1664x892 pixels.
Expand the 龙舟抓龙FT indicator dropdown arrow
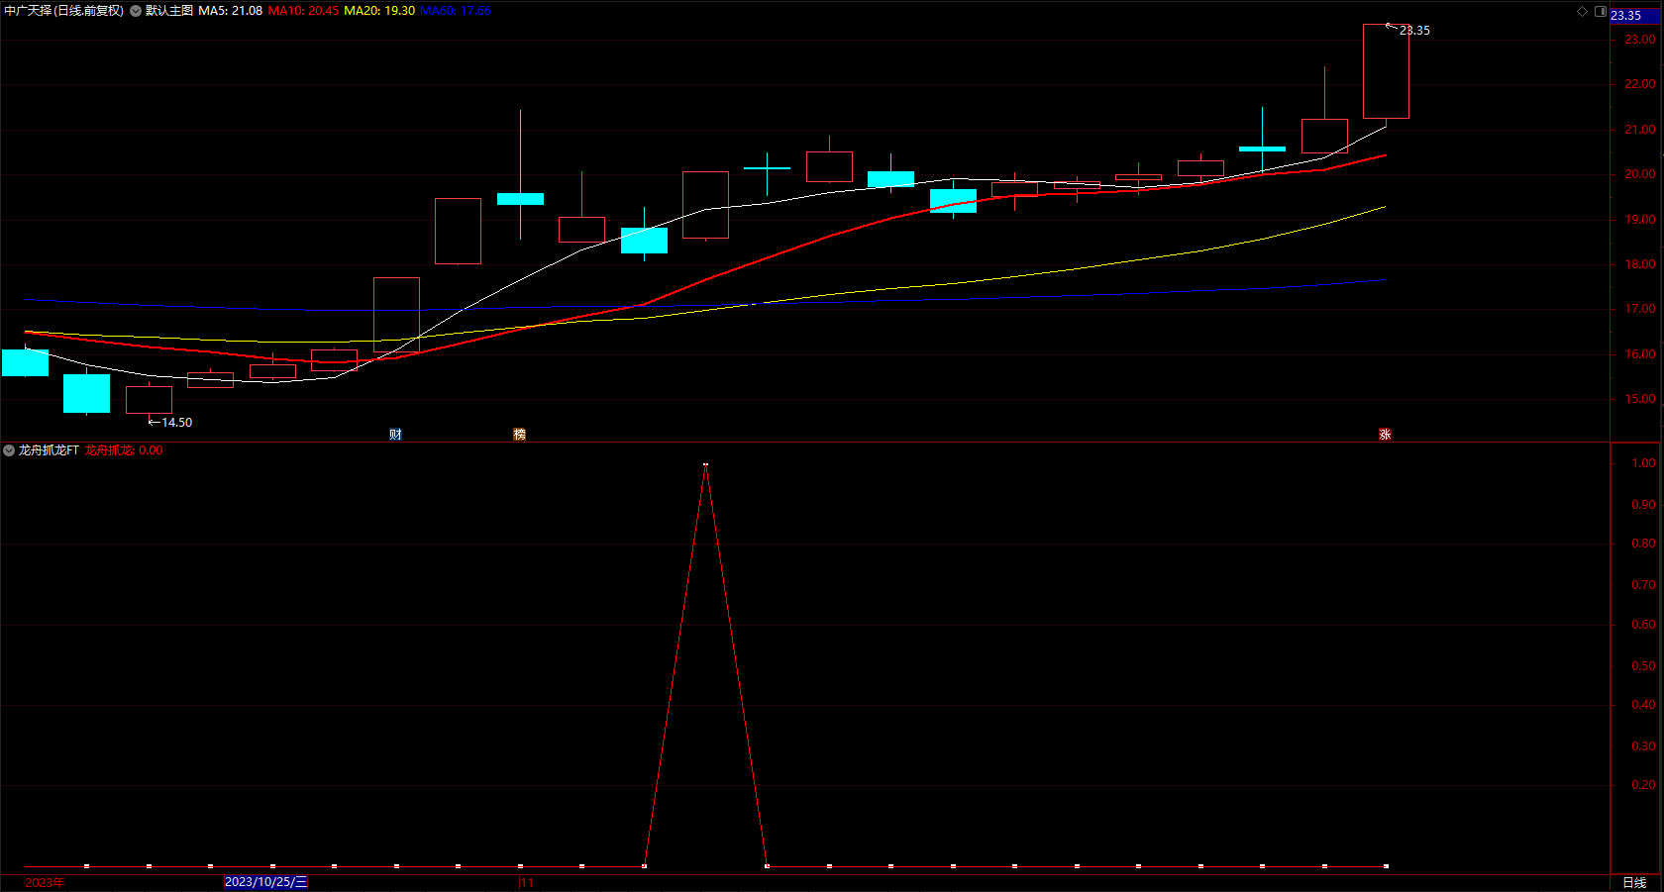[9, 450]
